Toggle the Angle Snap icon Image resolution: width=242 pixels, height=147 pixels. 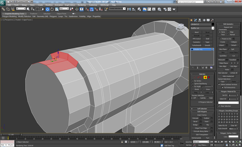pyautogui.click(x=92, y=9)
